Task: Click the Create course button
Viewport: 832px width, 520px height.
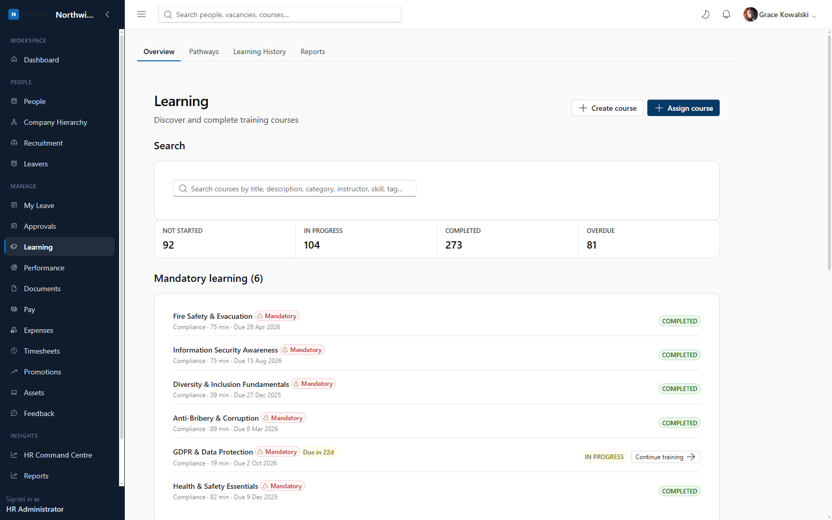Action: [607, 108]
